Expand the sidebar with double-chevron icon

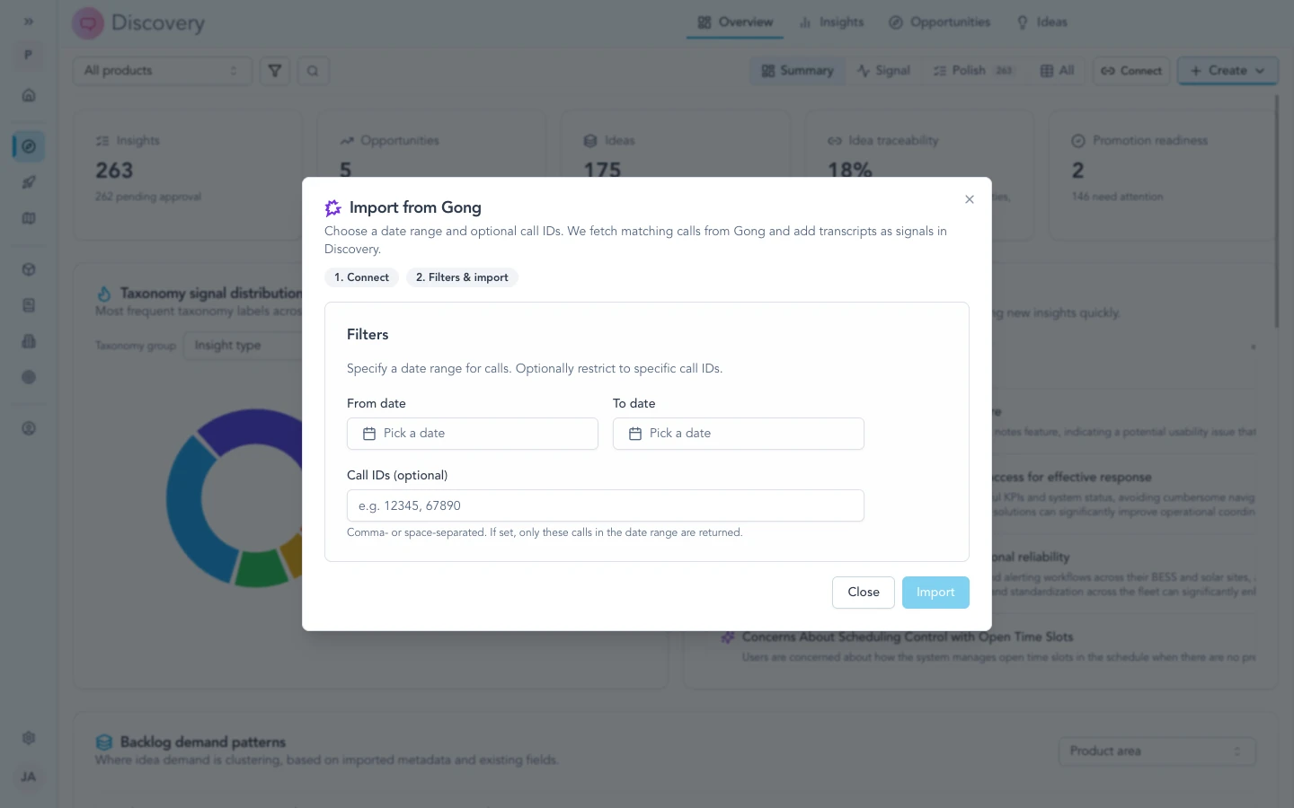[x=29, y=22]
